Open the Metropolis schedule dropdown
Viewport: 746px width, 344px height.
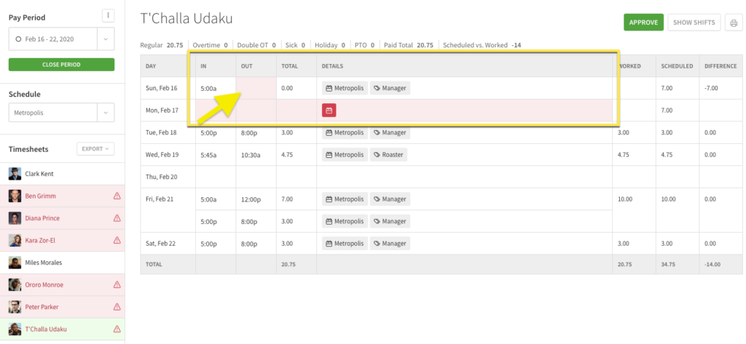pos(61,113)
